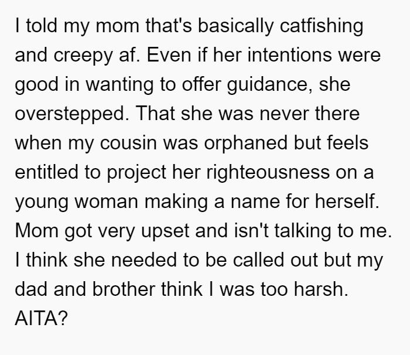
Task: Click the word "called" in the text
Action: click(x=258, y=260)
